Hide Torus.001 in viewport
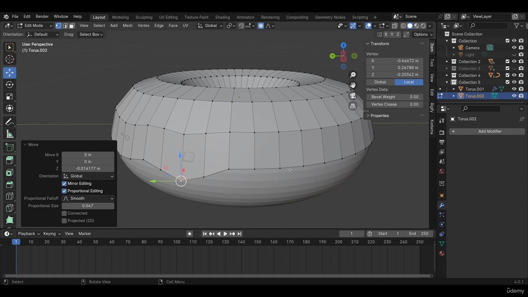This screenshot has width=528, height=297. 514,89
